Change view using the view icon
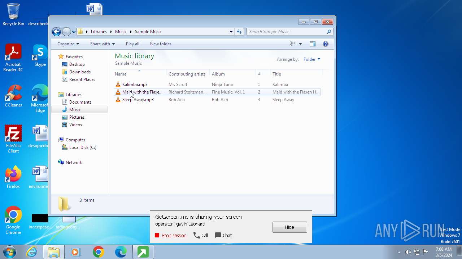Image resolution: width=462 pixels, height=259 pixels. click(x=293, y=44)
